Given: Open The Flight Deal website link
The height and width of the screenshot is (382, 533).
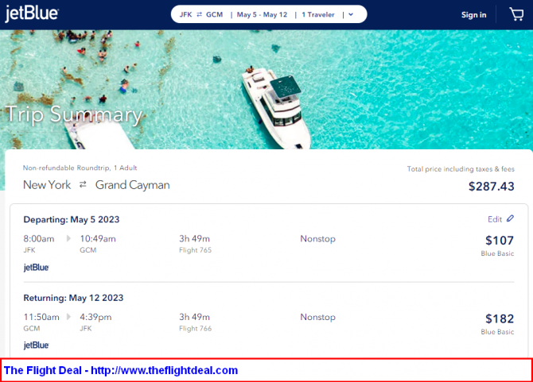Looking at the screenshot, I should [121, 370].
